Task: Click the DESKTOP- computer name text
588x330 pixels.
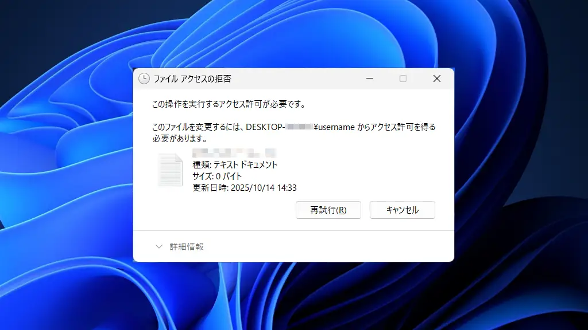Action: coord(265,127)
